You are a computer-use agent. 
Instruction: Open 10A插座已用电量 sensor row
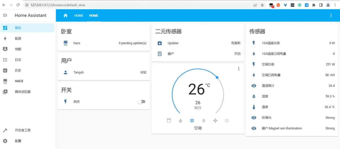click(292, 54)
